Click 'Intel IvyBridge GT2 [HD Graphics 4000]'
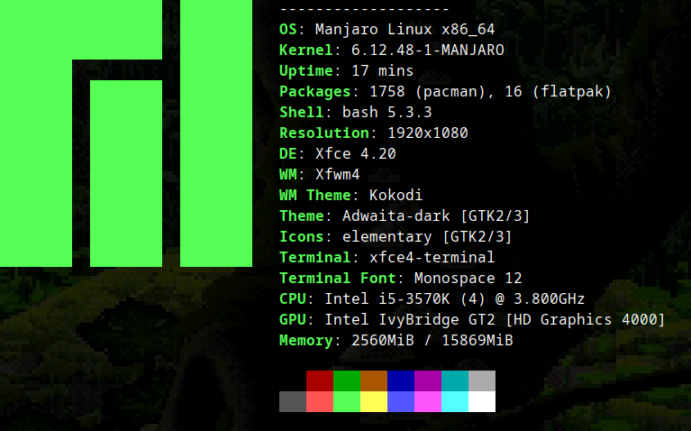Screen dimensions: 691x431 point(495,320)
